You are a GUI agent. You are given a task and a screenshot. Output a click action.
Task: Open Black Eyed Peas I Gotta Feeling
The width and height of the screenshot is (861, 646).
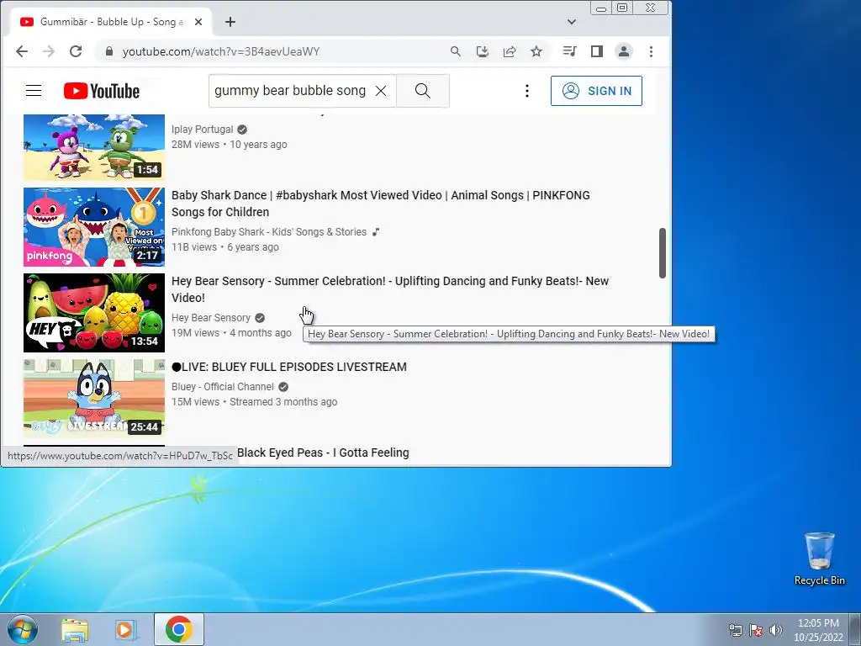coord(323,453)
